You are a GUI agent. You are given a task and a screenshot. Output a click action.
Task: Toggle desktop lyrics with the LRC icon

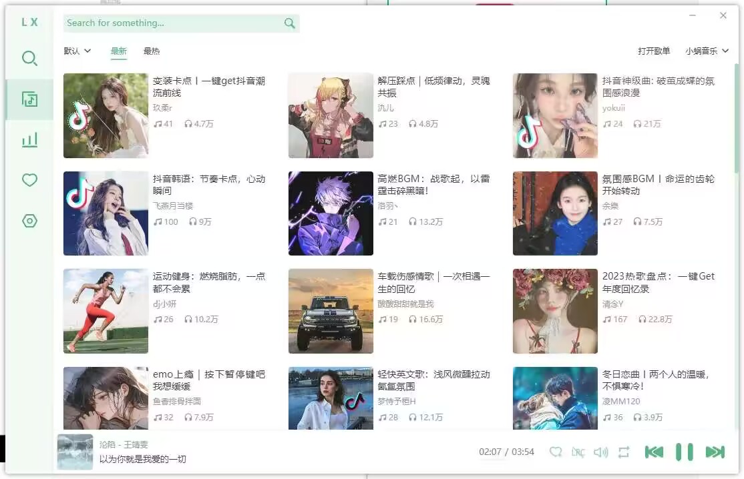[x=578, y=452]
